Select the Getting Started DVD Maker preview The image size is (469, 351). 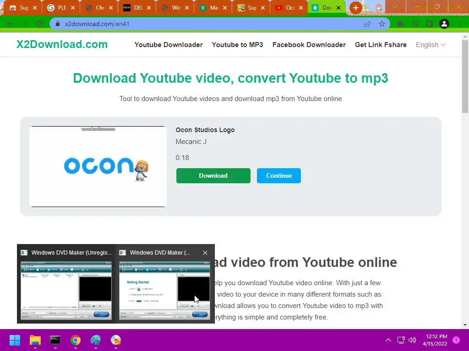164,290
